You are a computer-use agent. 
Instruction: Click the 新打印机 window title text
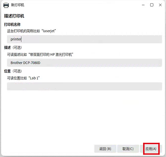pyautogui.click(x=17, y=5)
